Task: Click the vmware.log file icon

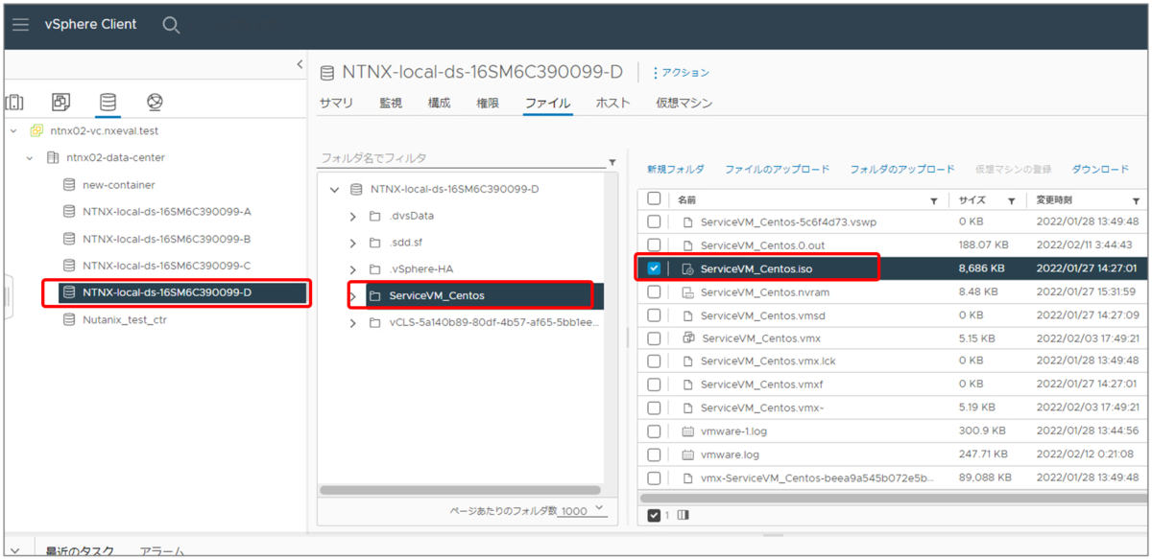Action: tap(687, 454)
